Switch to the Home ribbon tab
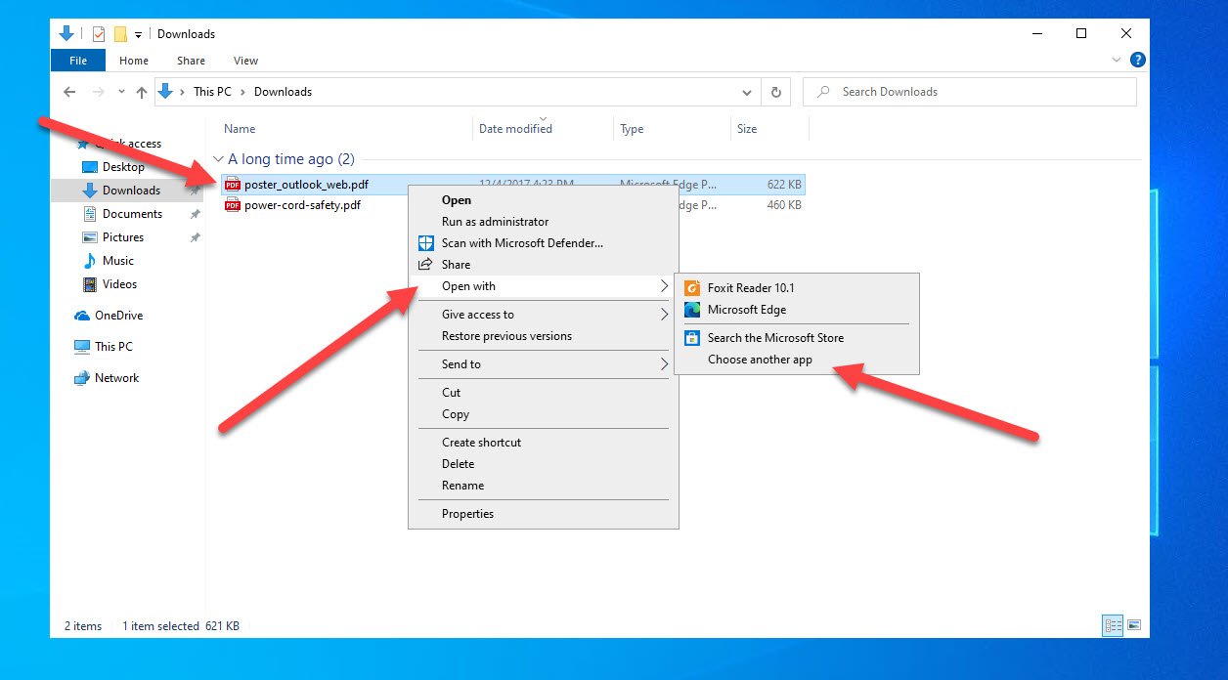1228x680 pixels. click(134, 61)
